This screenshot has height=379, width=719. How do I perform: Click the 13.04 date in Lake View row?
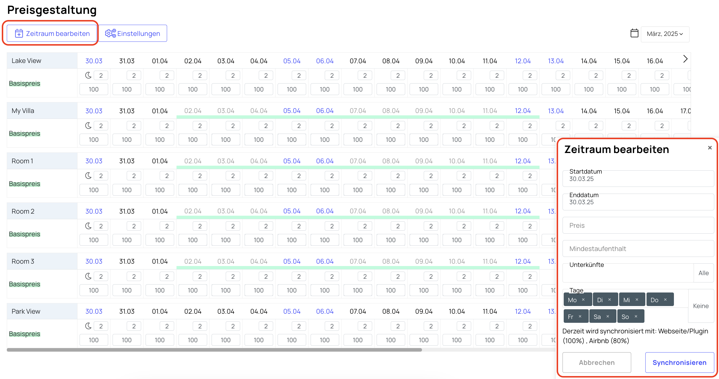(x=556, y=61)
